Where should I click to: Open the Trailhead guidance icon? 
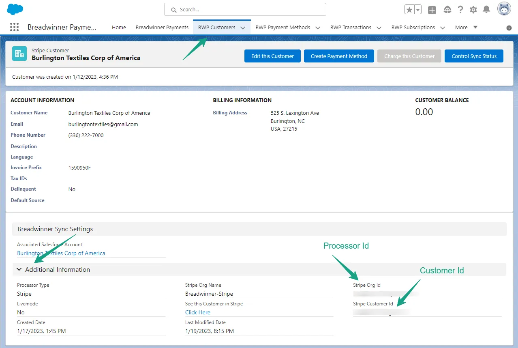tap(447, 10)
